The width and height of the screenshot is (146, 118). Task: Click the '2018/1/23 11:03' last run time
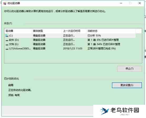coord(73,48)
